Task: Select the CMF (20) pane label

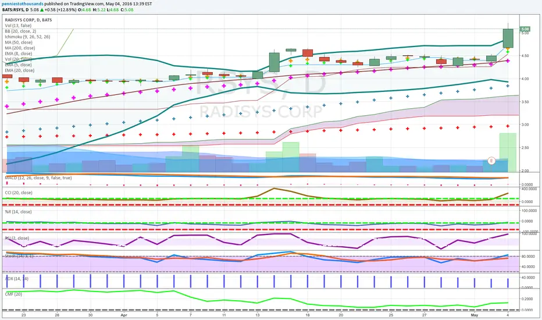Action: [13, 294]
